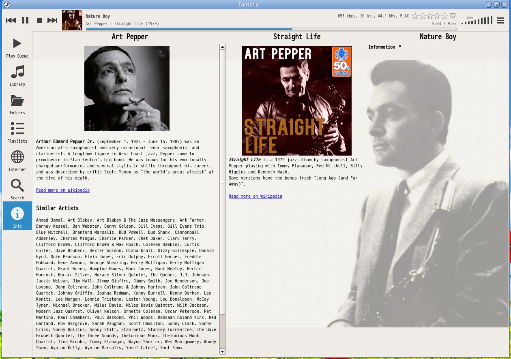
Task: Stop playback
Action: click(x=39, y=20)
